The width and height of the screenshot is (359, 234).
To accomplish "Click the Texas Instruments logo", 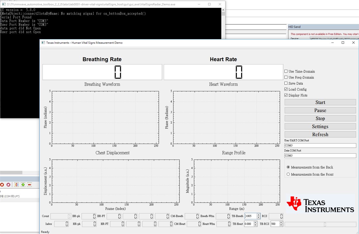I will (320, 204).
